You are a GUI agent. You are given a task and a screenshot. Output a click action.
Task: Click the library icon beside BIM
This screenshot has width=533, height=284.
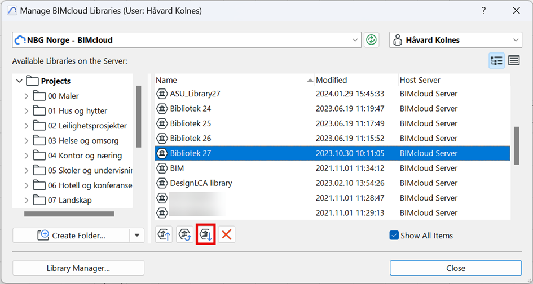click(162, 168)
